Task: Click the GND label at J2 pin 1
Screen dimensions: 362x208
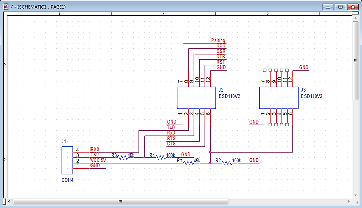Action: (172, 122)
